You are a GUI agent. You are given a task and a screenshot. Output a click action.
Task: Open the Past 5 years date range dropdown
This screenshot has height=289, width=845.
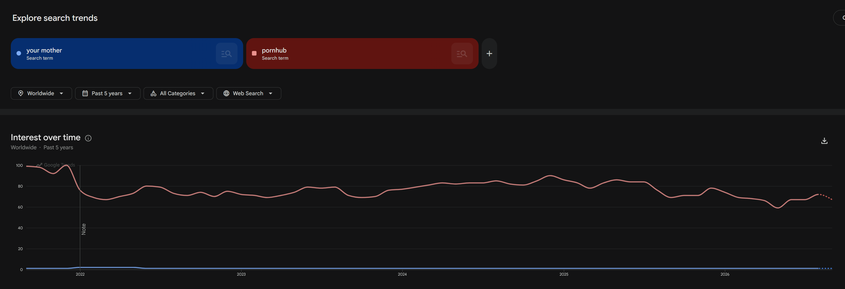click(108, 93)
